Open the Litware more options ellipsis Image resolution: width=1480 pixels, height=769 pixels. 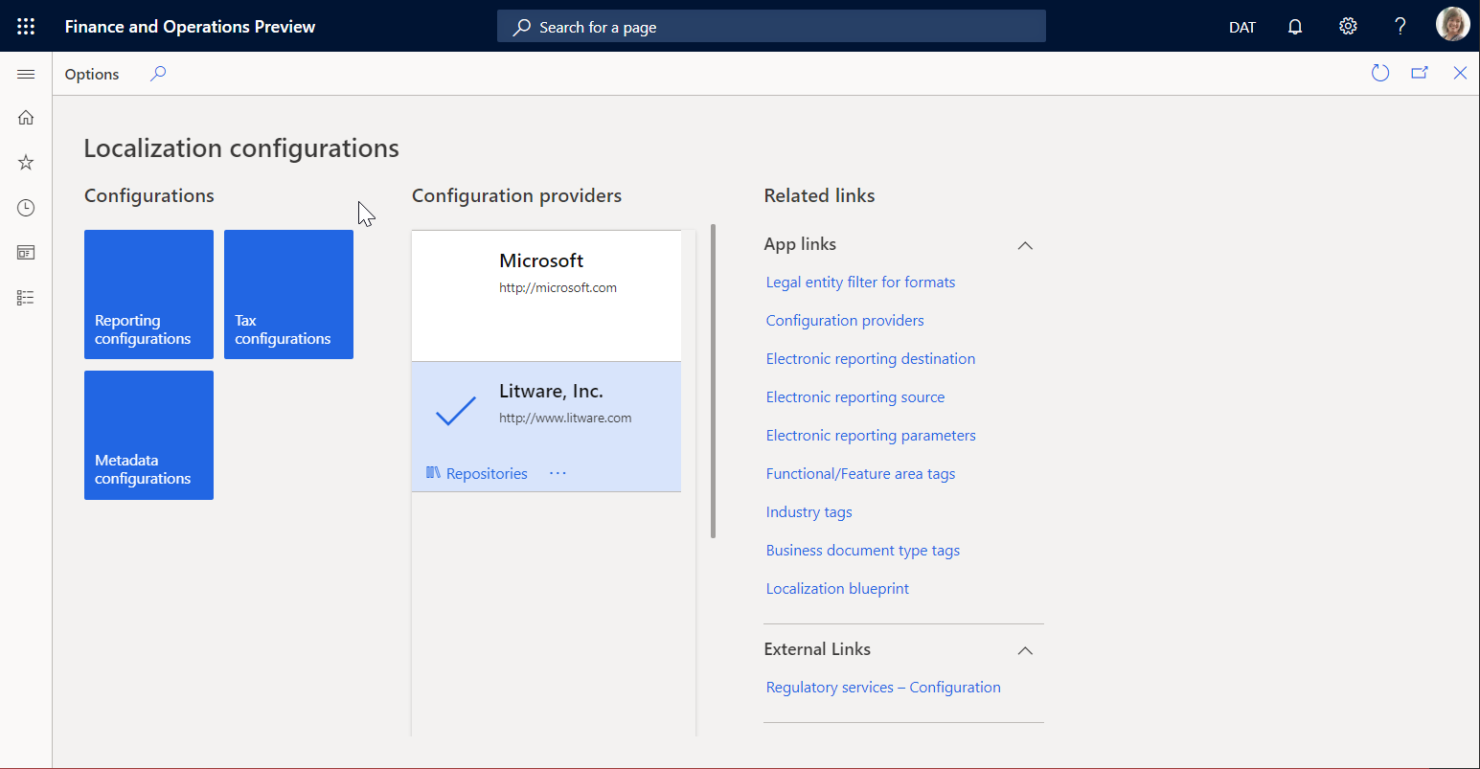(x=558, y=473)
